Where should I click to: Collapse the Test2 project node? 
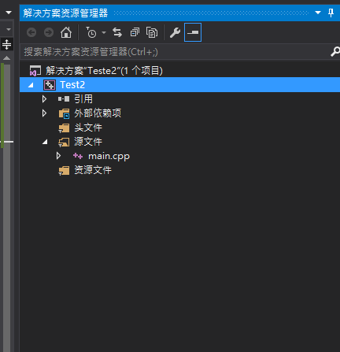[x=31, y=85]
